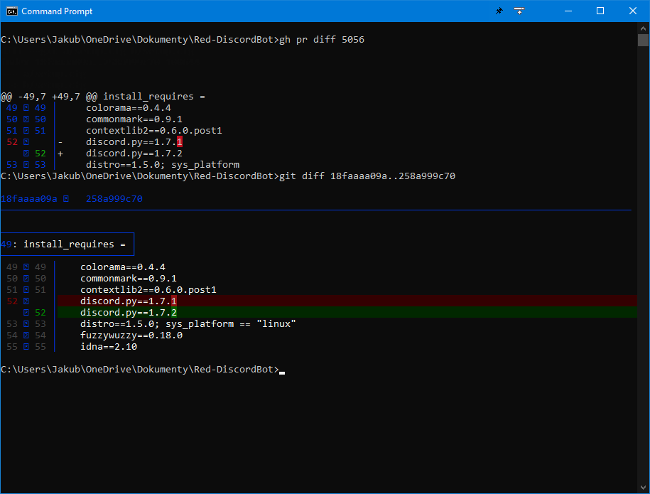Image resolution: width=650 pixels, height=494 pixels.
Task: Click the icon next to commit 18faaaa09a
Action: coord(66,198)
